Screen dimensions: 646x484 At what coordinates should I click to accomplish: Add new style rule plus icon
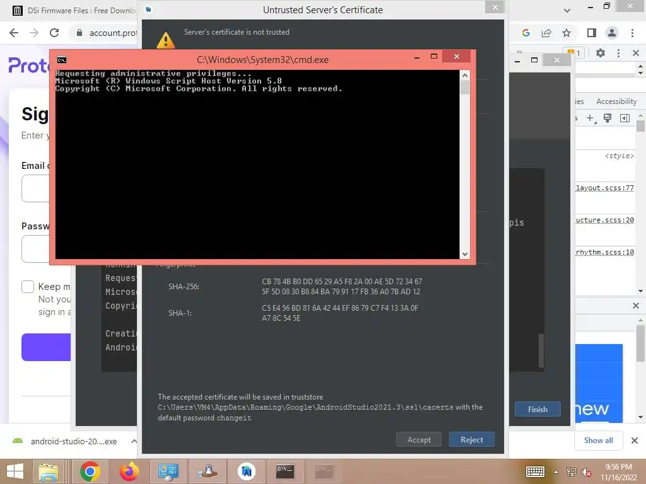[x=590, y=118]
